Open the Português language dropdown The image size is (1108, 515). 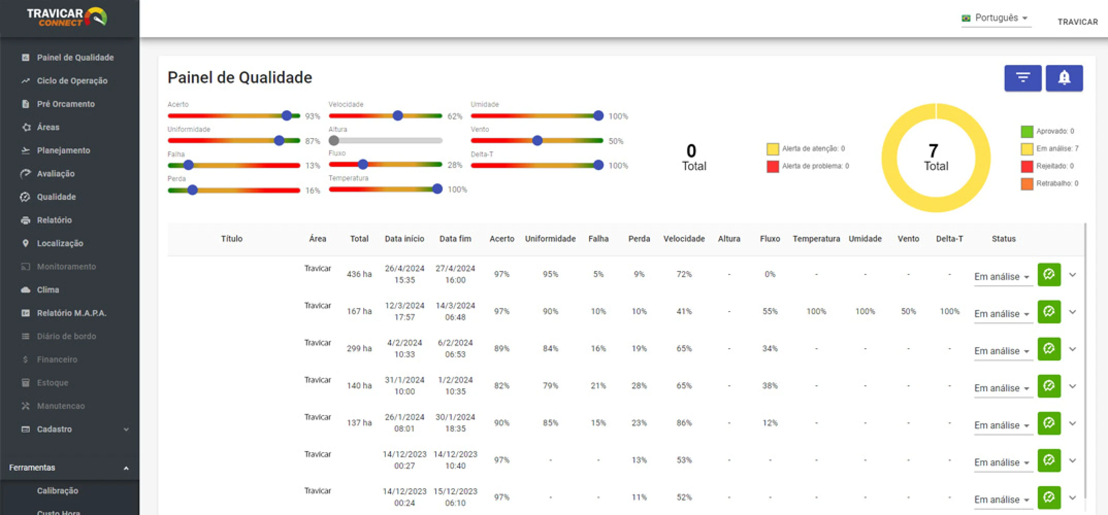(x=996, y=18)
